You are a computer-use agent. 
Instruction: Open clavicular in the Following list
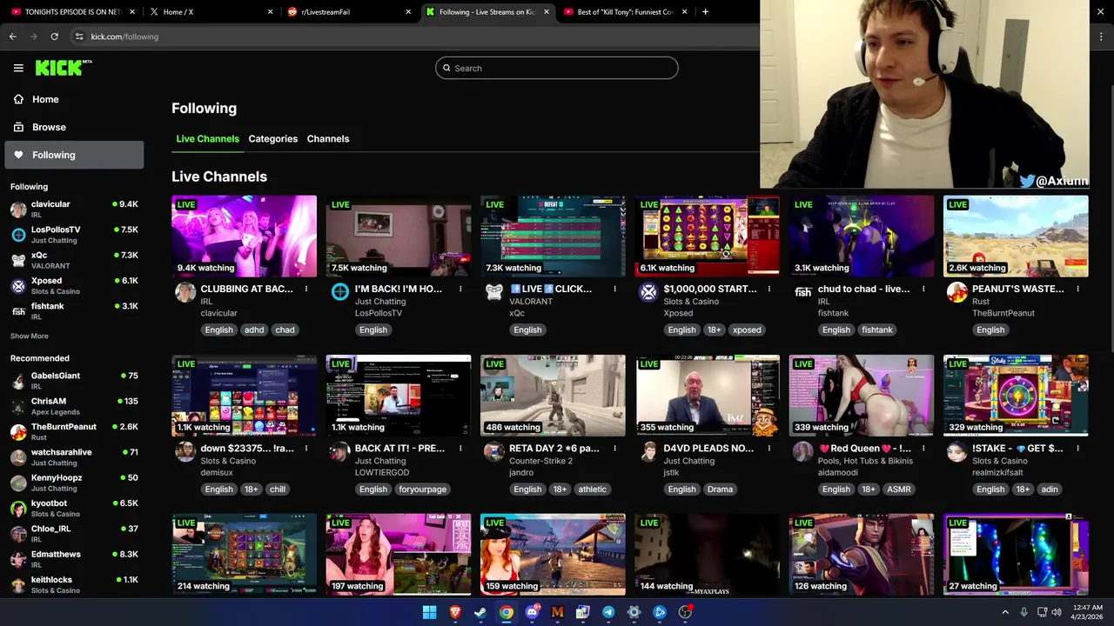[74, 209]
